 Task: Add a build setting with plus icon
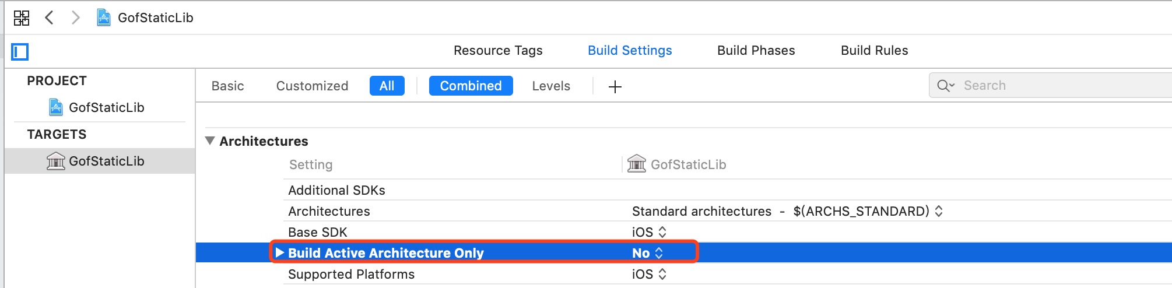click(x=615, y=87)
